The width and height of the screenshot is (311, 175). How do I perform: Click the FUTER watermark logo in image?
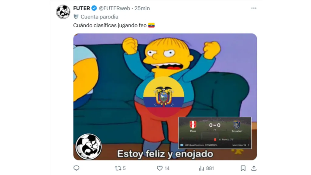click(x=88, y=147)
